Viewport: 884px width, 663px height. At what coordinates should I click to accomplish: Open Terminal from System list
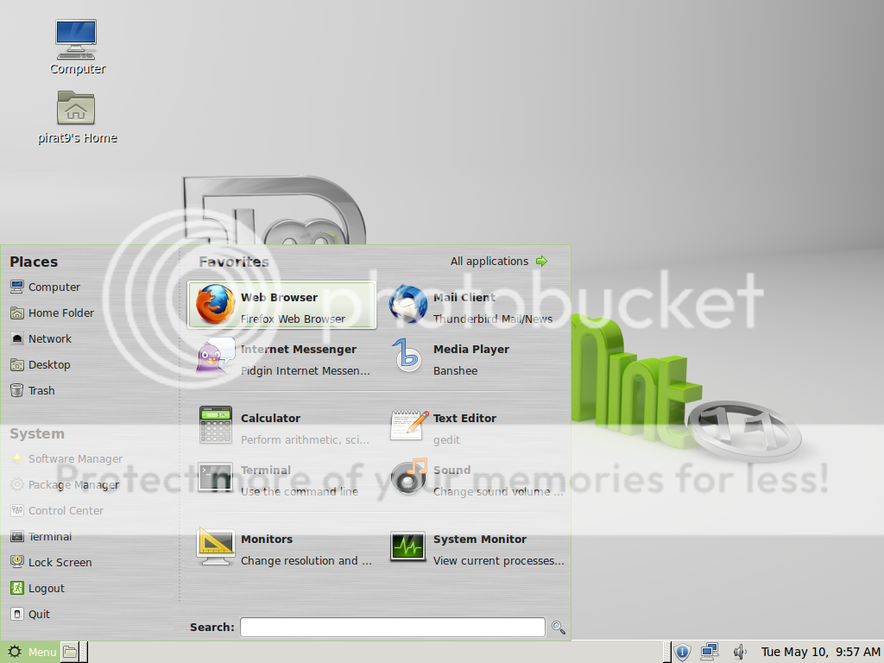coord(41,537)
